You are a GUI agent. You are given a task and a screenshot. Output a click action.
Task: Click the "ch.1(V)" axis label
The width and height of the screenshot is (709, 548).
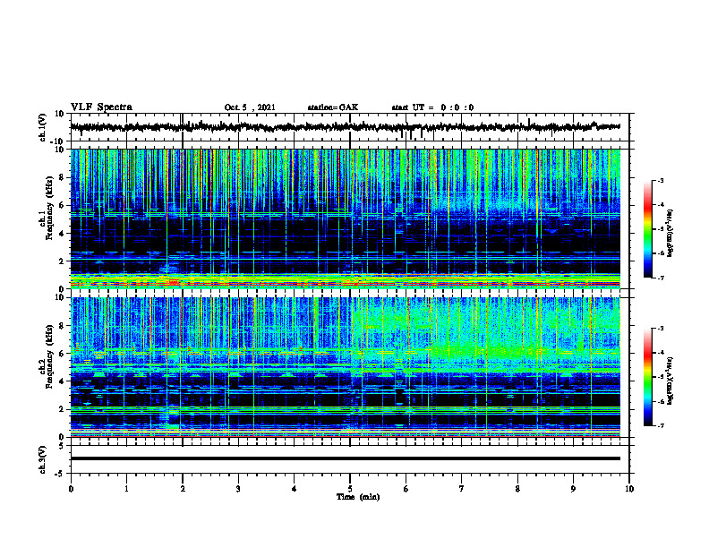point(43,127)
